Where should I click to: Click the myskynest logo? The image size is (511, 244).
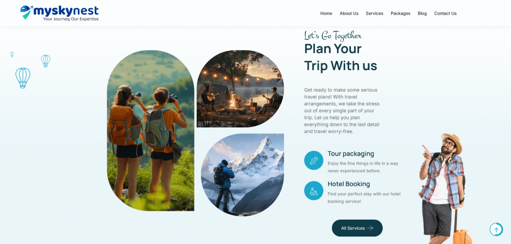59,13
